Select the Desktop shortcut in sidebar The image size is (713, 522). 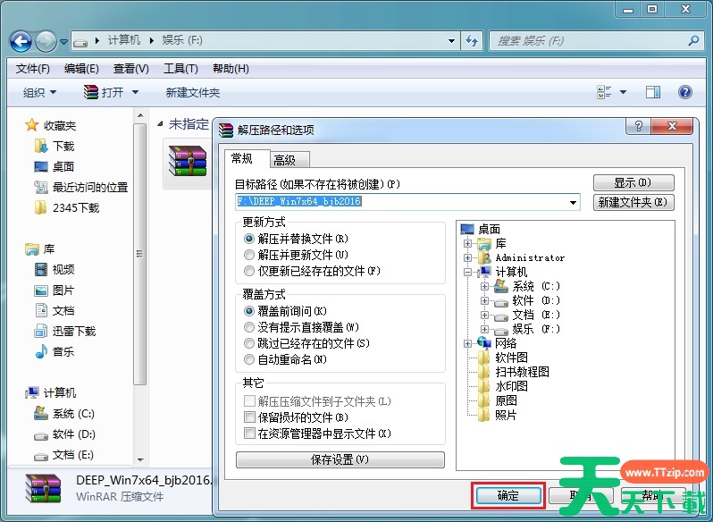point(63,166)
